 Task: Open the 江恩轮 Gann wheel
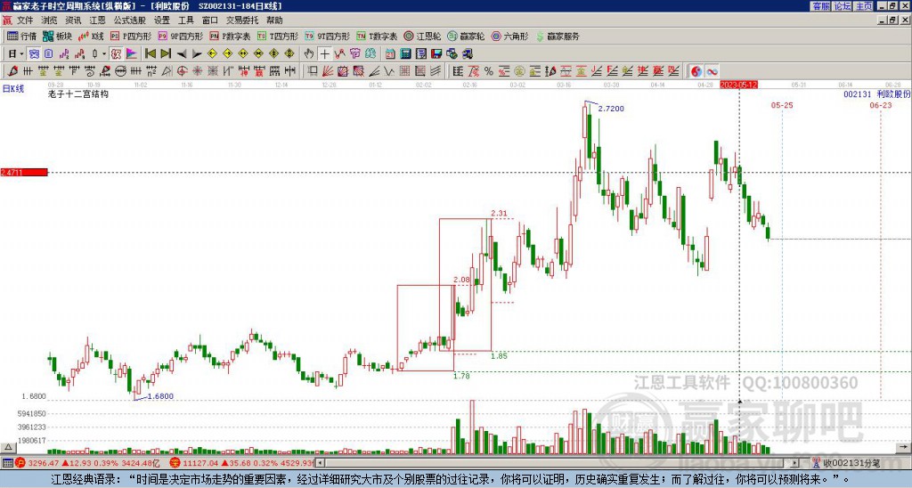click(x=422, y=36)
